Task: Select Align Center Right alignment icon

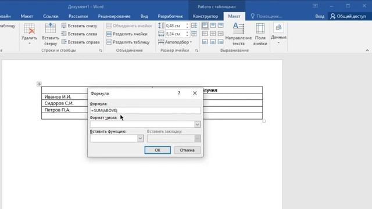Action: [220, 34]
